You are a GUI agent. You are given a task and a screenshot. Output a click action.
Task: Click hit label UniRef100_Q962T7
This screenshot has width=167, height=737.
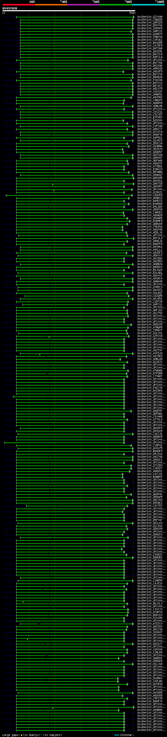150,129
